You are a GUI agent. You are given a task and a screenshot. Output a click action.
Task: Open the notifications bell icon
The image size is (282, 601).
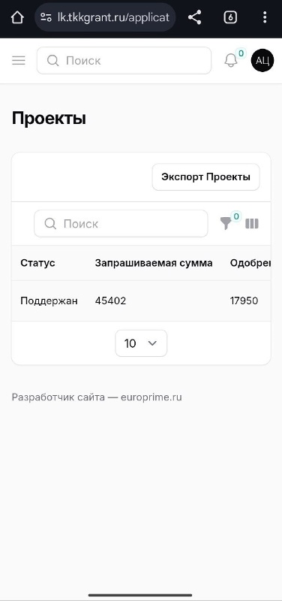231,61
